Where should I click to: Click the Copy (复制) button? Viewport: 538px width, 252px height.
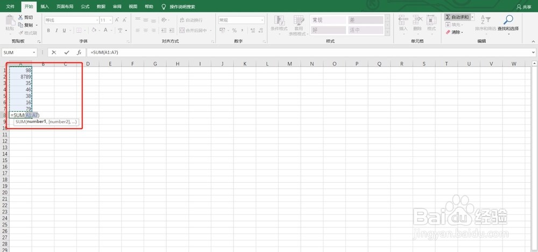pyautogui.click(x=26, y=25)
